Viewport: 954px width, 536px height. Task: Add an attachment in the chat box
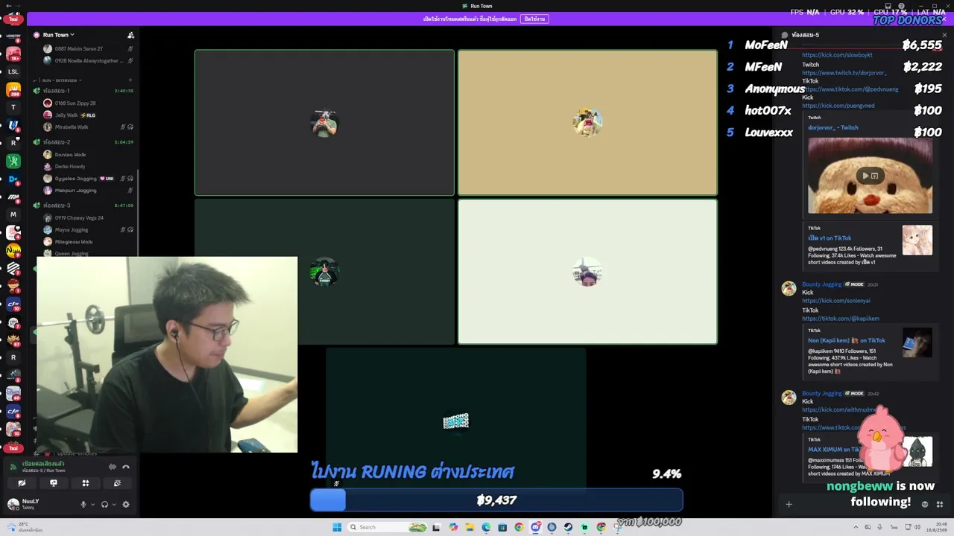point(789,504)
